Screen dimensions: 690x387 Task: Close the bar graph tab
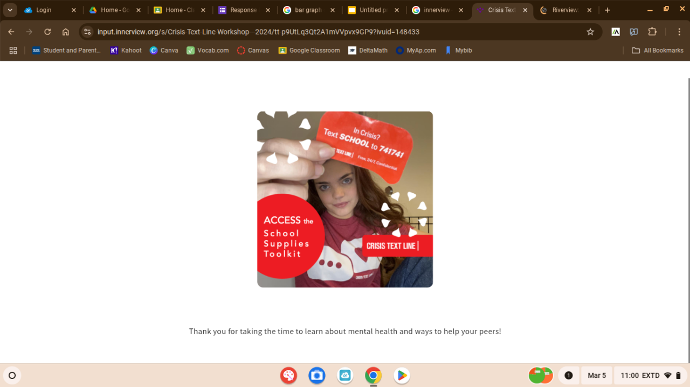click(x=332, y=10)
